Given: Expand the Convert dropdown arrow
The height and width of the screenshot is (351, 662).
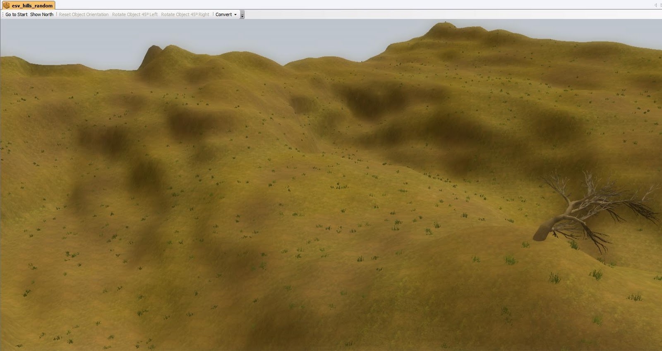Looking at the screenshot, I should [x=235, y=14].
